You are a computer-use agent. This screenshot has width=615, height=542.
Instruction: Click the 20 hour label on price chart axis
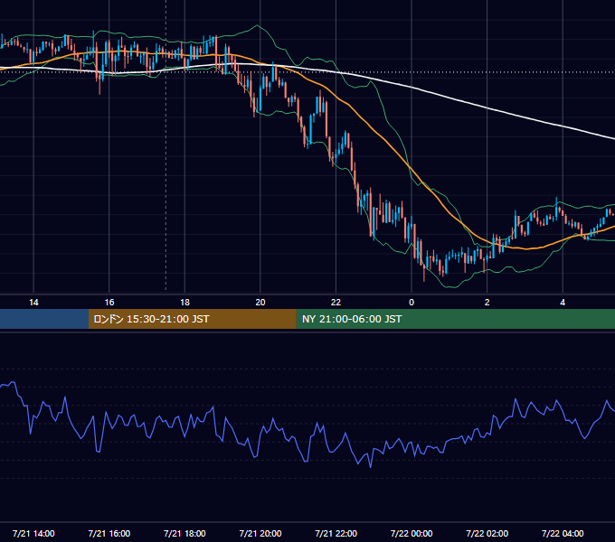pyautogui.click(x=260, y=303)
